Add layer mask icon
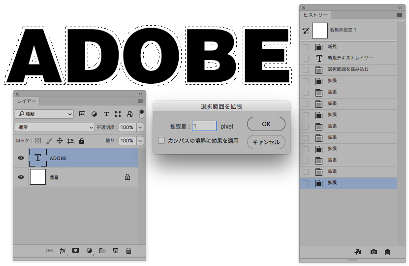The height and width of the screenshot is (266, 409). pos(76,250)
